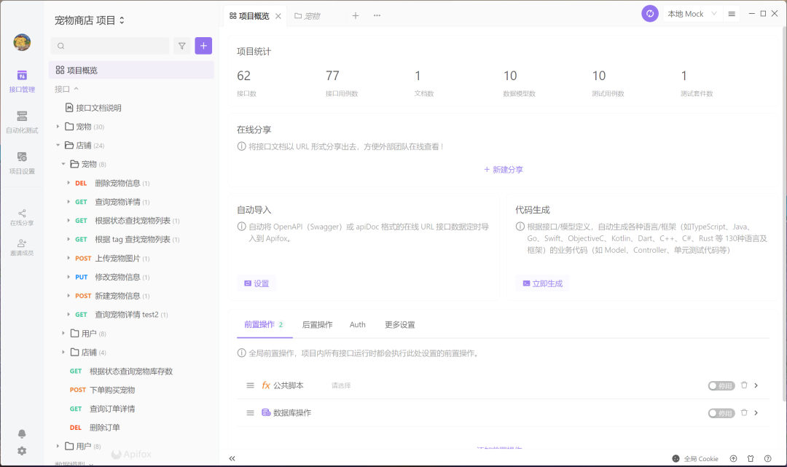The height and width of the screenshot is (467, 787).
Task: Expand the top-level 宠物 (30) folder
Action: click(x=58, y=127)
